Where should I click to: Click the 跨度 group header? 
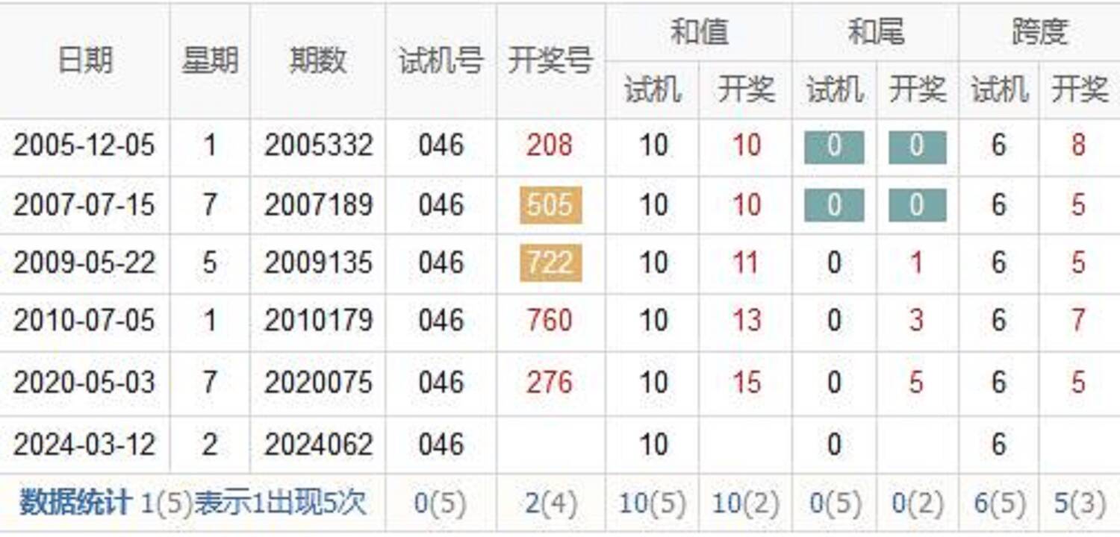tap(1039, 32)
